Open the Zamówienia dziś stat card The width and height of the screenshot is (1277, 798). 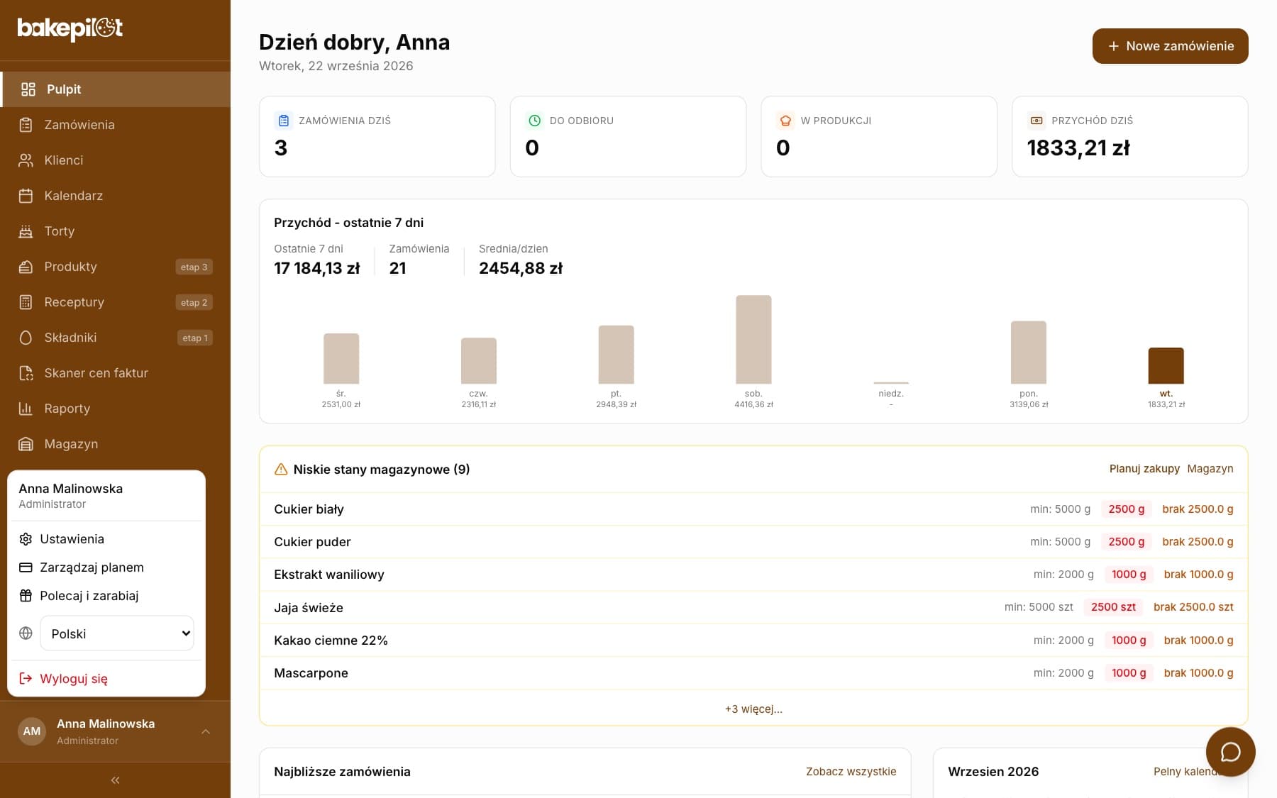[377, 136]
